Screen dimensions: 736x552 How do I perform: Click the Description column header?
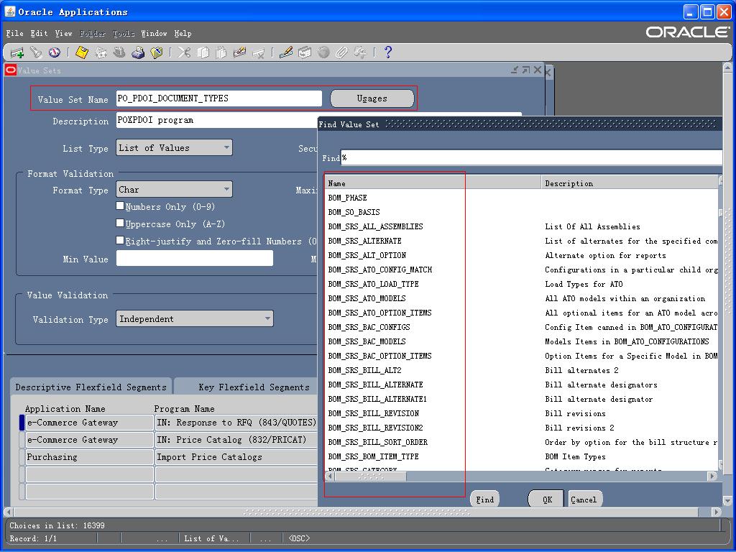pos(630,183)
